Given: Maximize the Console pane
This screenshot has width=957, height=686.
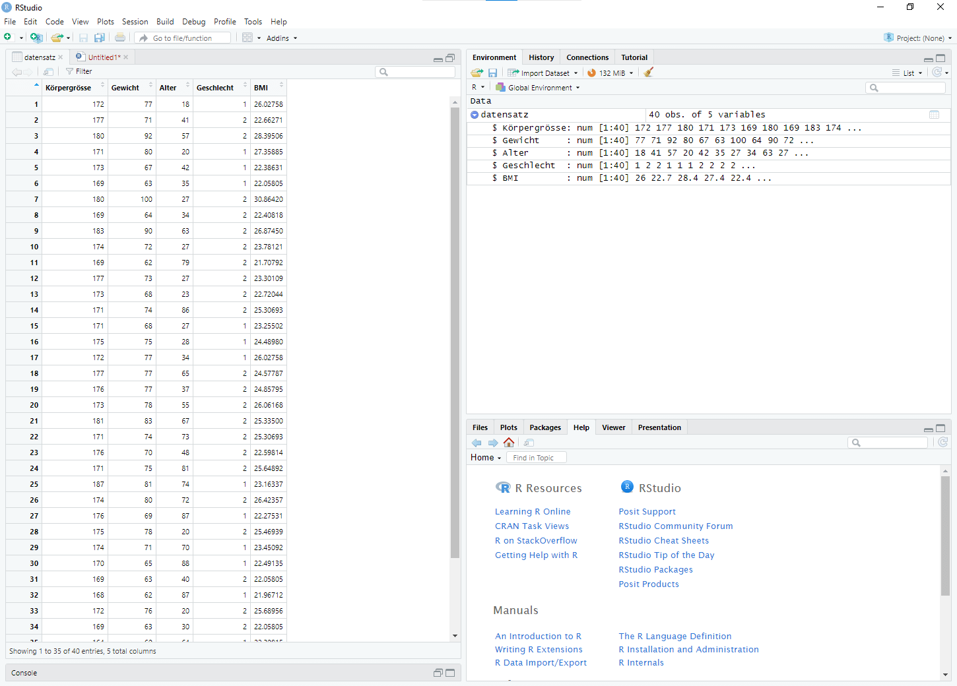Looking at the screenshot, I should coord(450,673).
